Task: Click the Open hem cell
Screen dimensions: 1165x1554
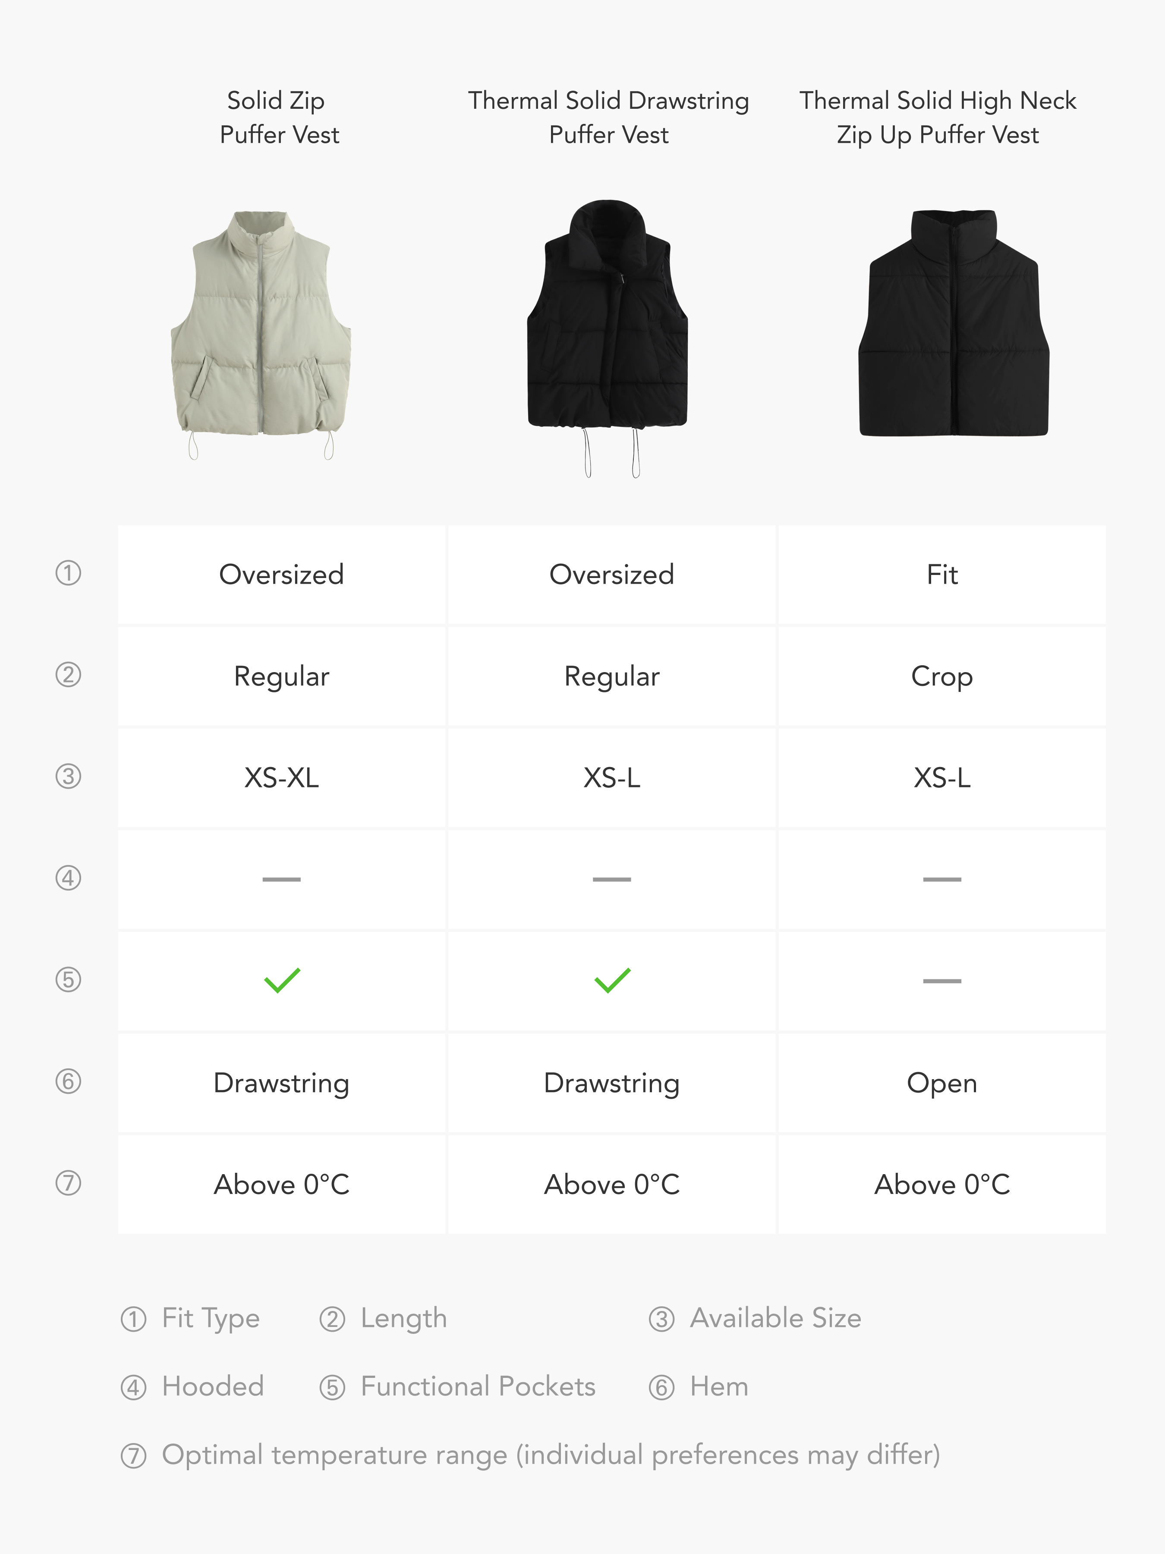Action: 941,1083
